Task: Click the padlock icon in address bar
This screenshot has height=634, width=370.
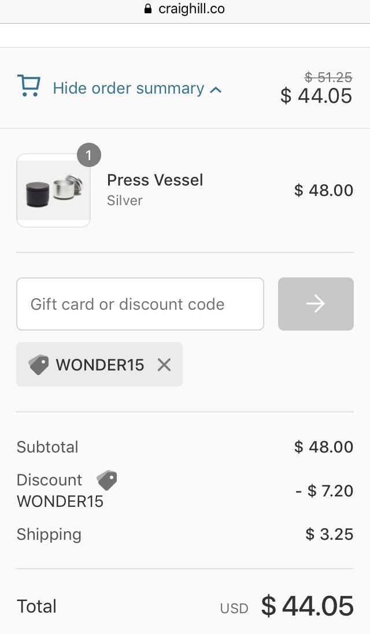Action: pos(147,9)
